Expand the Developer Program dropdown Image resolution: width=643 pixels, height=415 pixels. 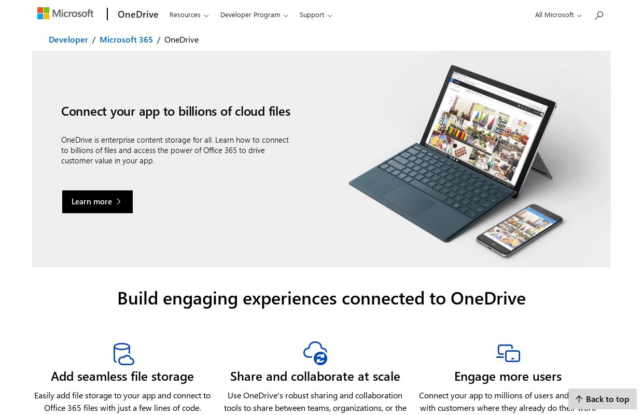254,15
